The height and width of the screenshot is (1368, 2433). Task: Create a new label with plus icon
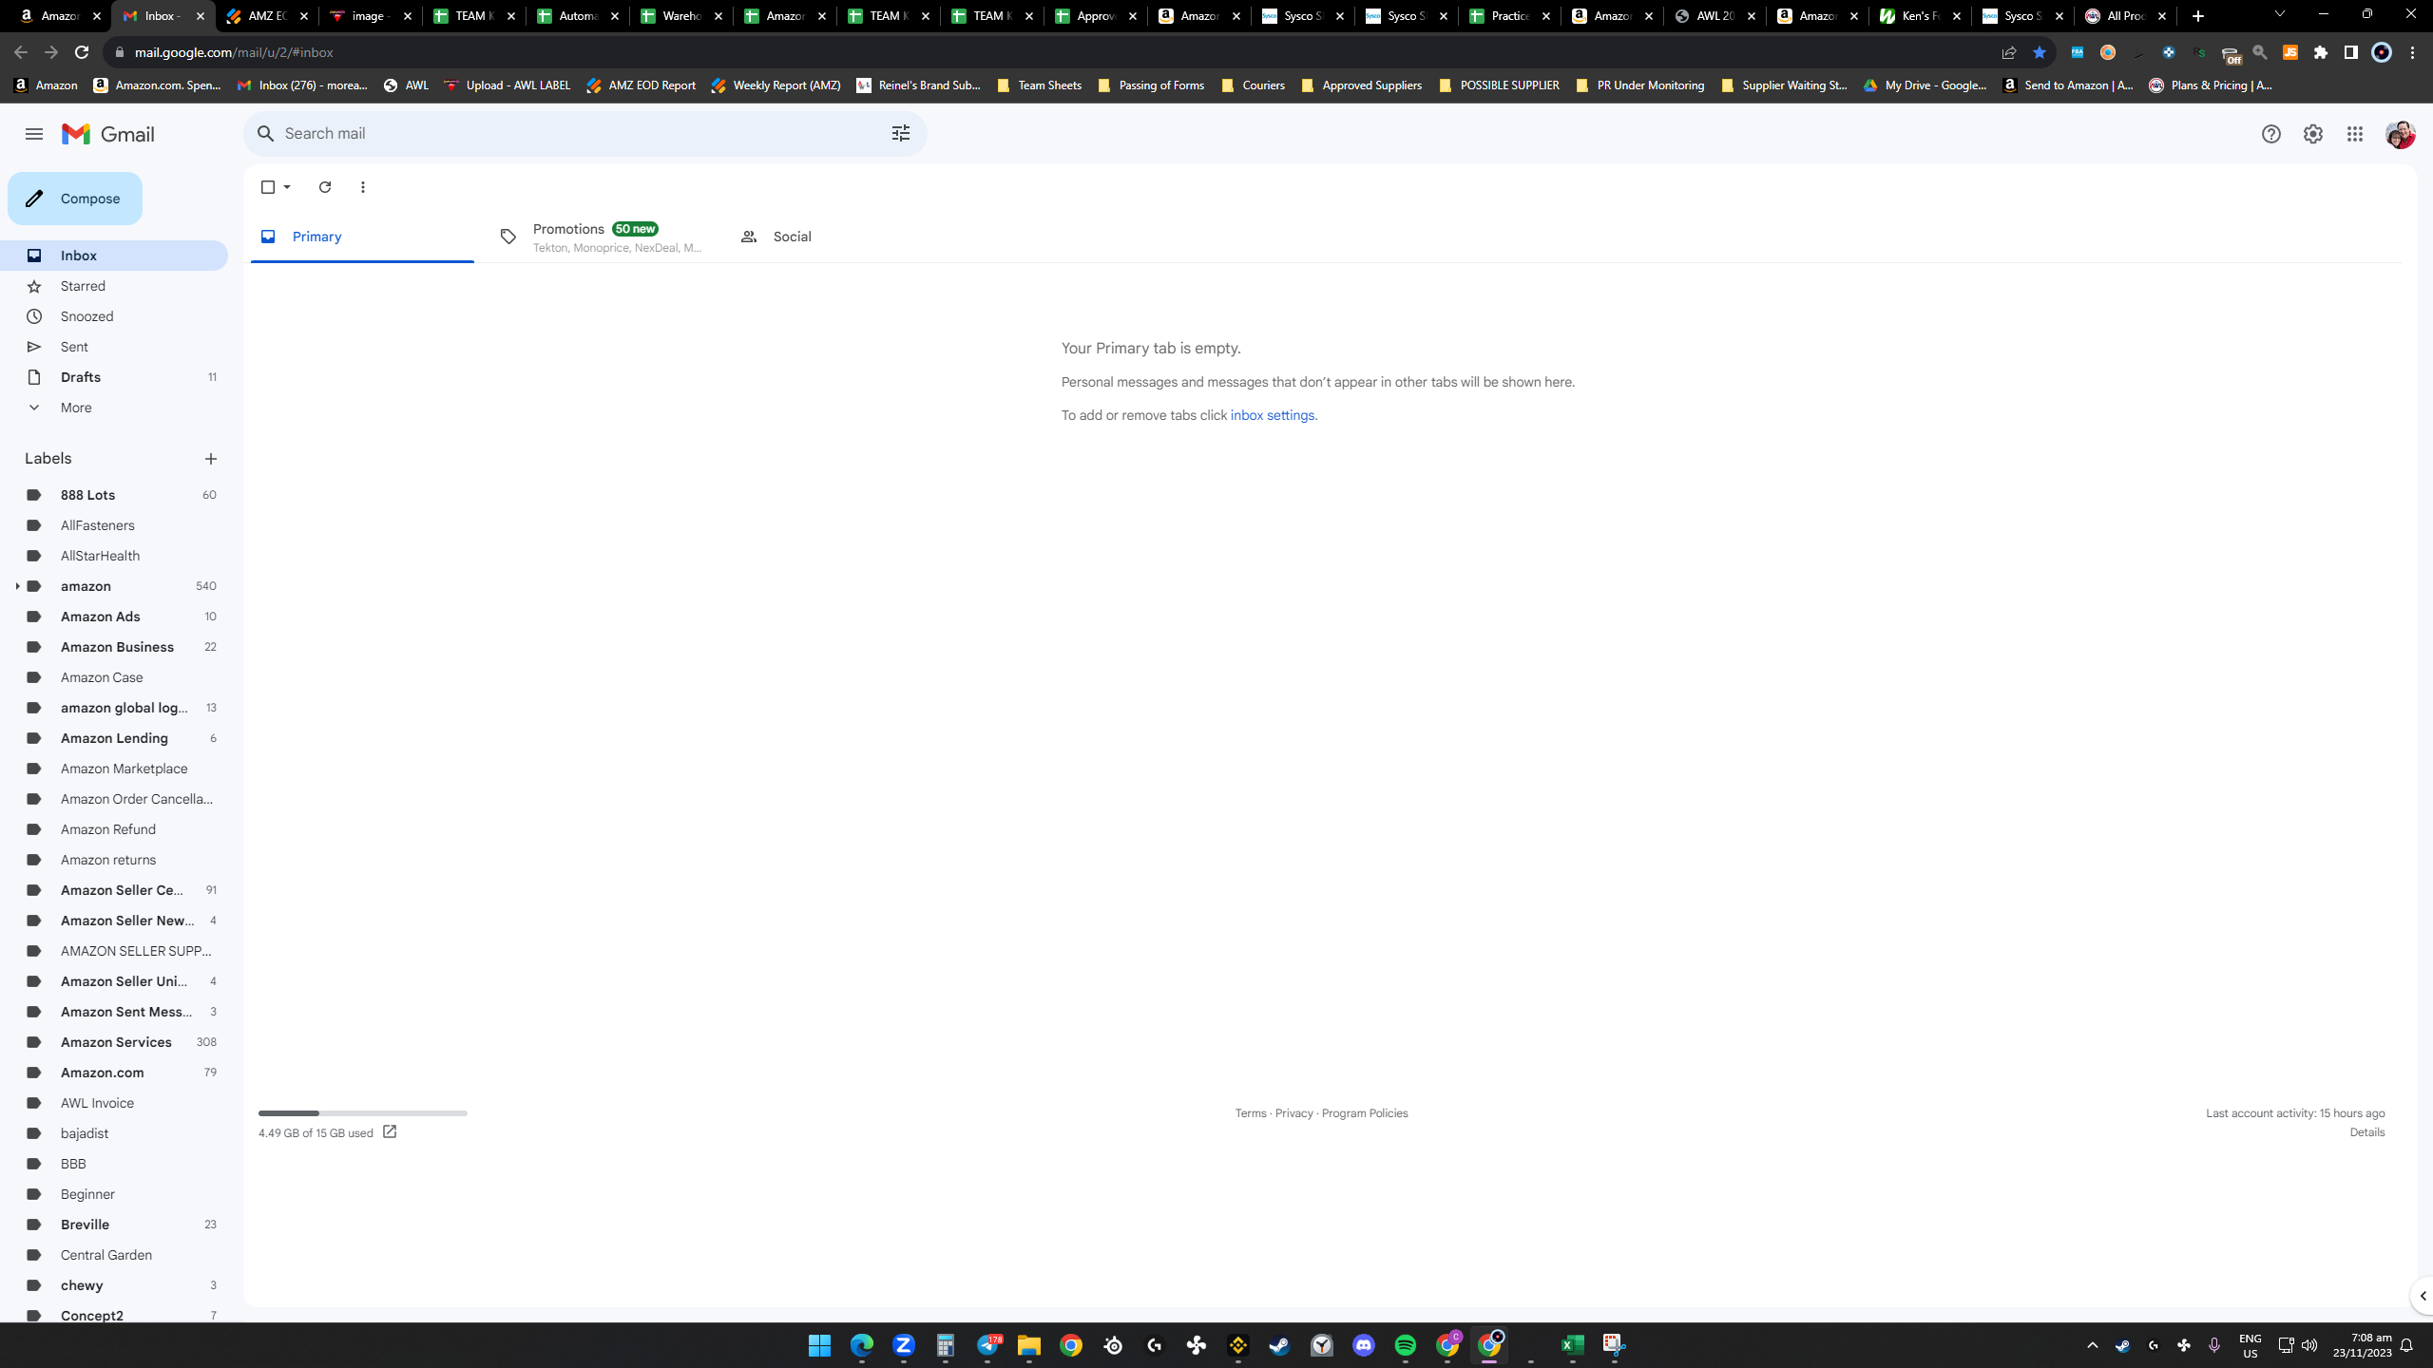pos(211,459)
